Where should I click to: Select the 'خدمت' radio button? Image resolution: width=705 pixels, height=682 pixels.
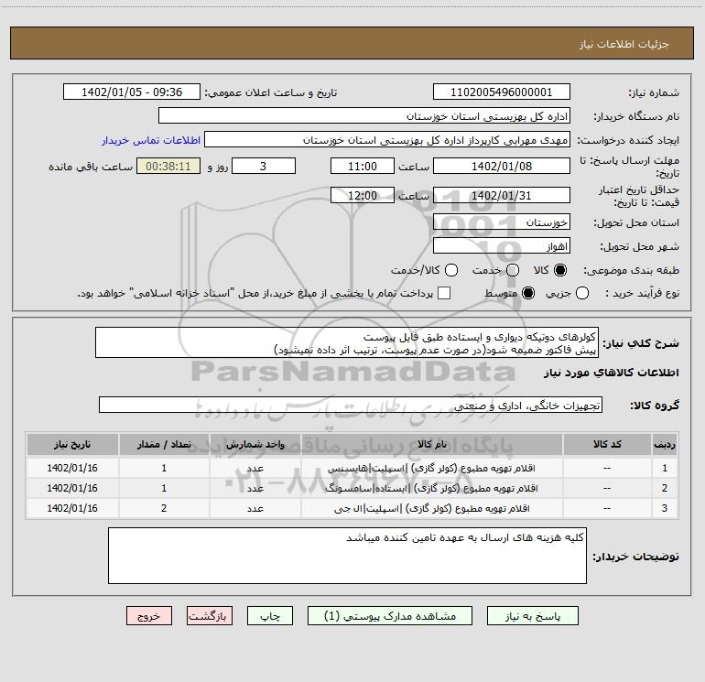tap(513, 270)
